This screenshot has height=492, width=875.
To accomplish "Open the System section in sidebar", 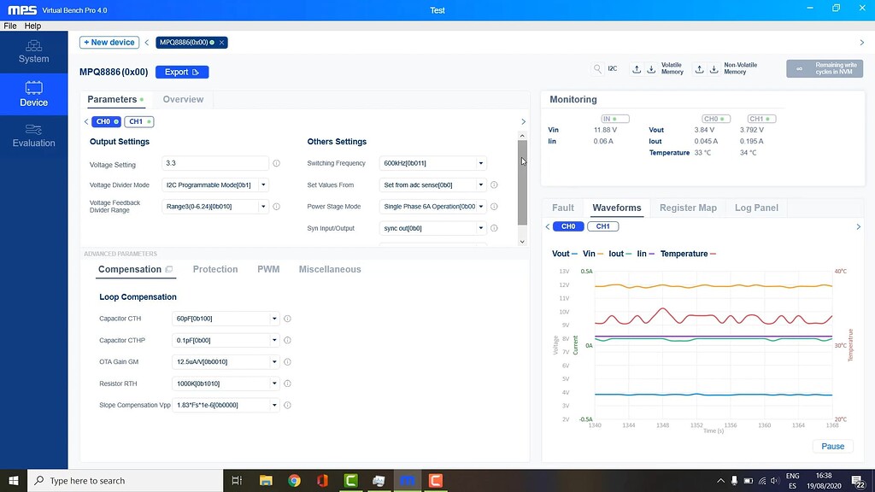I will click(33, 51).
